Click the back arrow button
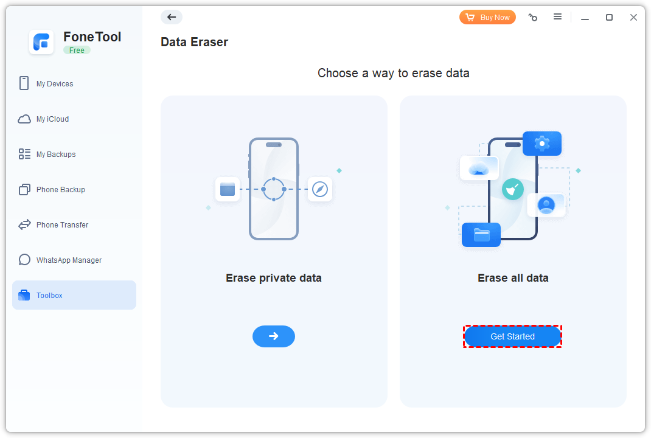Image resolution: width=651 pixels, height=438 pixels. [172, 17]
